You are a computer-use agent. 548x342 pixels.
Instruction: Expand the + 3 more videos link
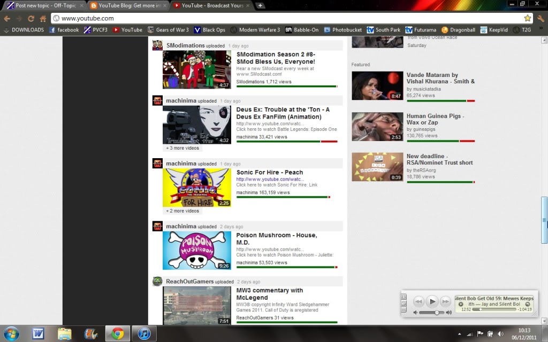[x=182, y=148]
